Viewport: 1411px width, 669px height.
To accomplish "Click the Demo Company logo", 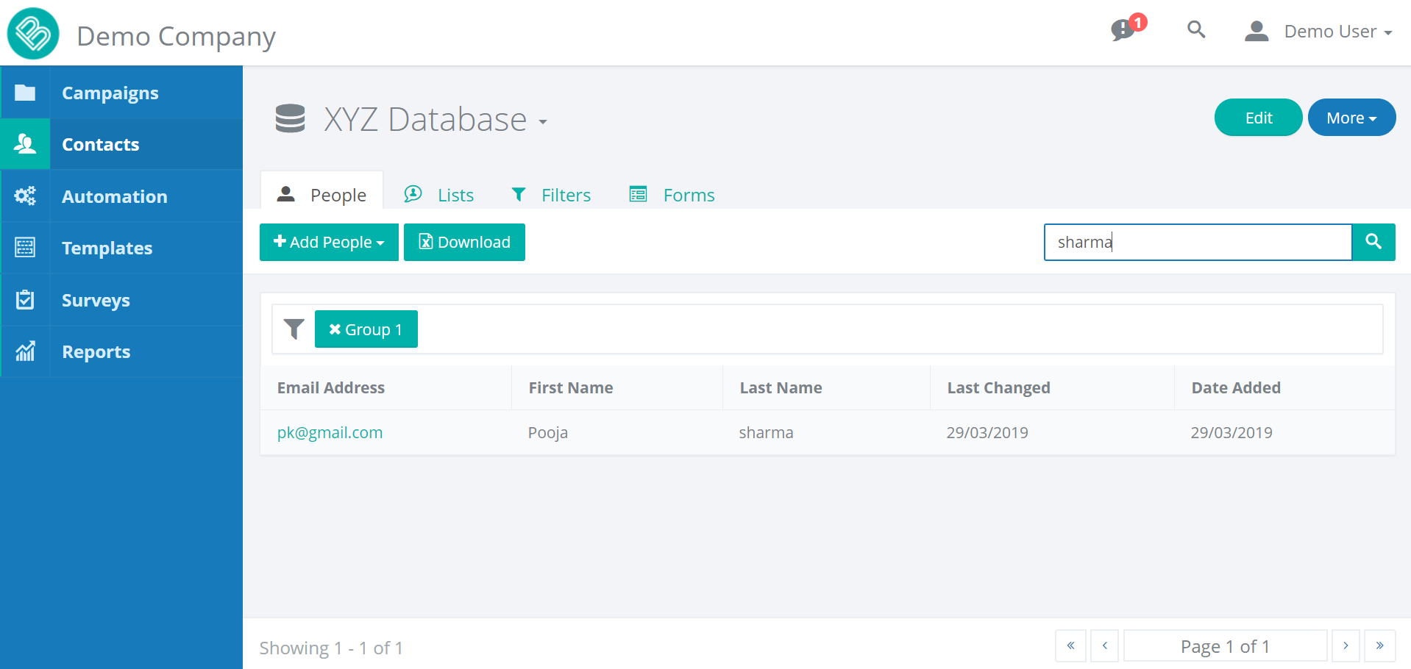I will point(33,34).
